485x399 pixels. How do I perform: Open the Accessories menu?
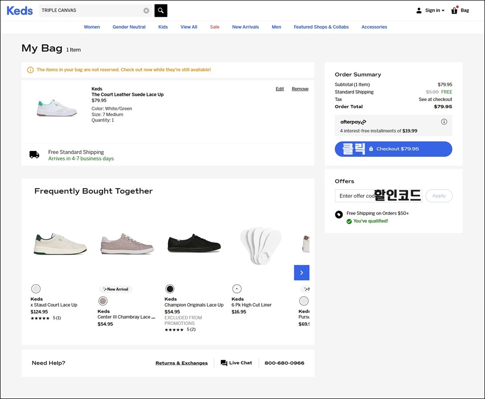coord(374,27)
